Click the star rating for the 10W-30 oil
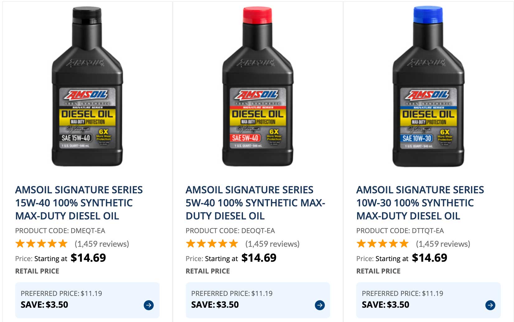 pos(382,244)
